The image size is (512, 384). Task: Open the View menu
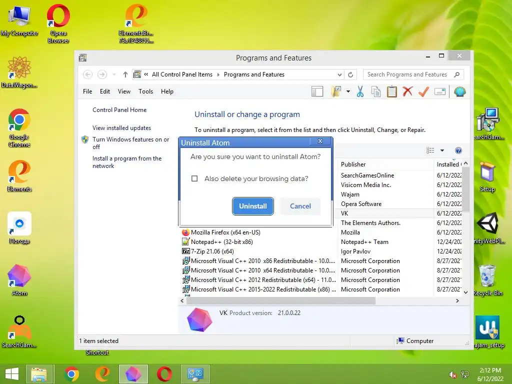124,91
